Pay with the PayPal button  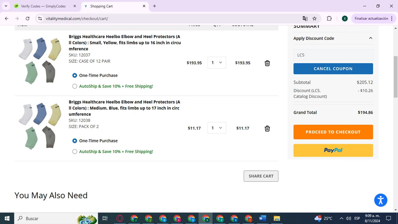click(x=333, y=150)
